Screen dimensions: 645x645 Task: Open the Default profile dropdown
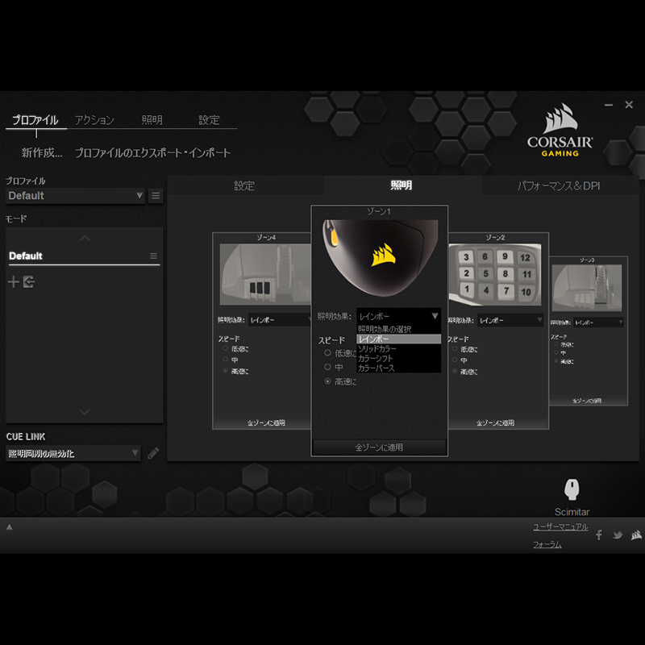click(75, 196)
